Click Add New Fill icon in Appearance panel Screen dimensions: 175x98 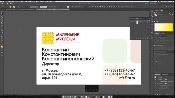pyautogui.click(x=157, y=94)
